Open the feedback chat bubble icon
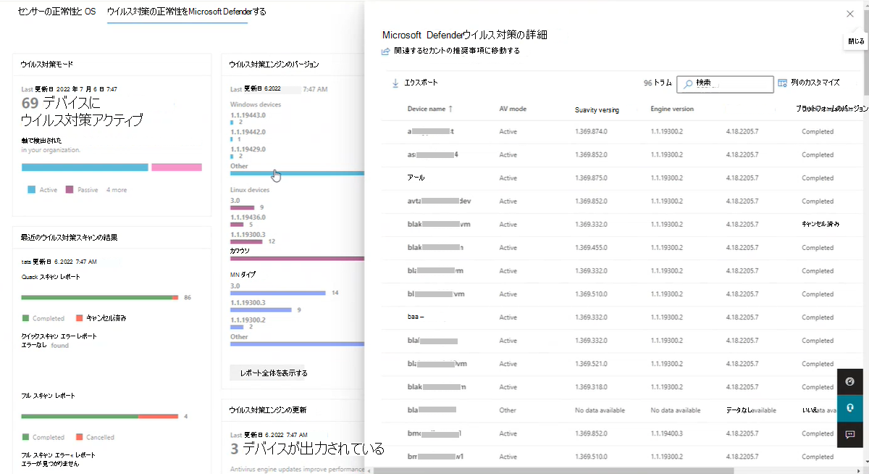 click(850, 434)
